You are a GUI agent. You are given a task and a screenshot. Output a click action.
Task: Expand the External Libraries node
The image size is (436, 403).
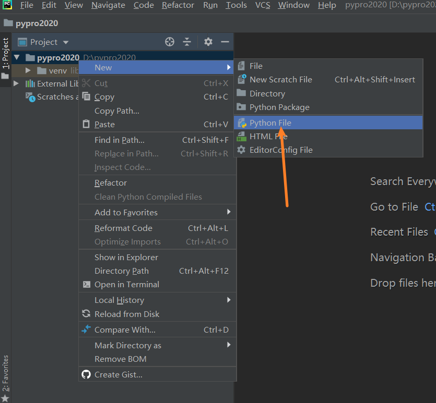[16, 83]
